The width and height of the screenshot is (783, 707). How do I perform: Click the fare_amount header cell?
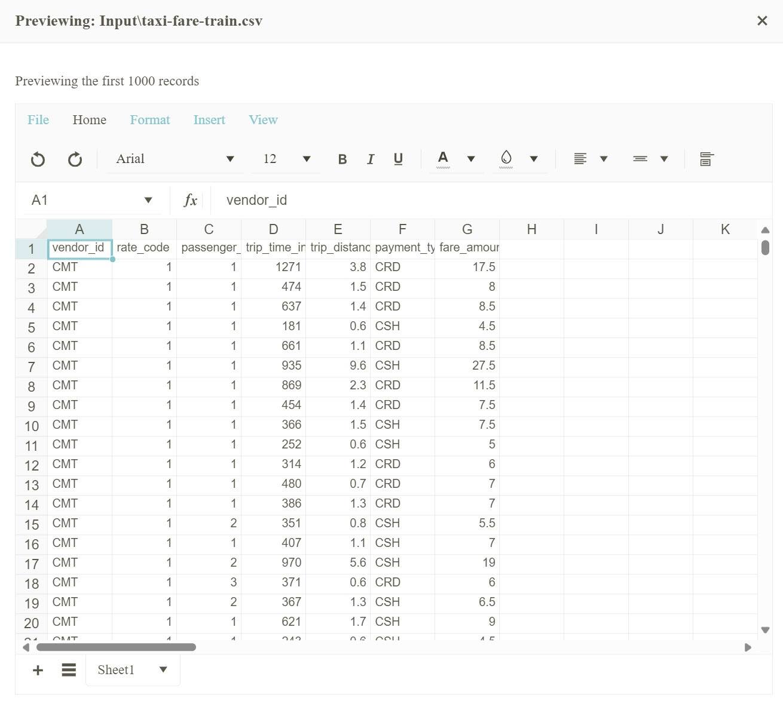pyautogui.click(x=467, y=248)
